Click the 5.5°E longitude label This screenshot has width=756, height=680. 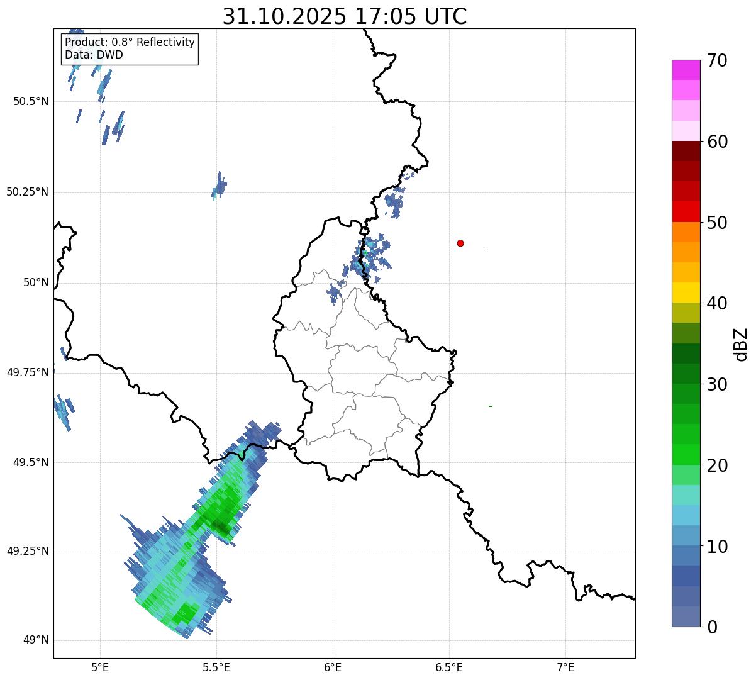click(216, 667)
